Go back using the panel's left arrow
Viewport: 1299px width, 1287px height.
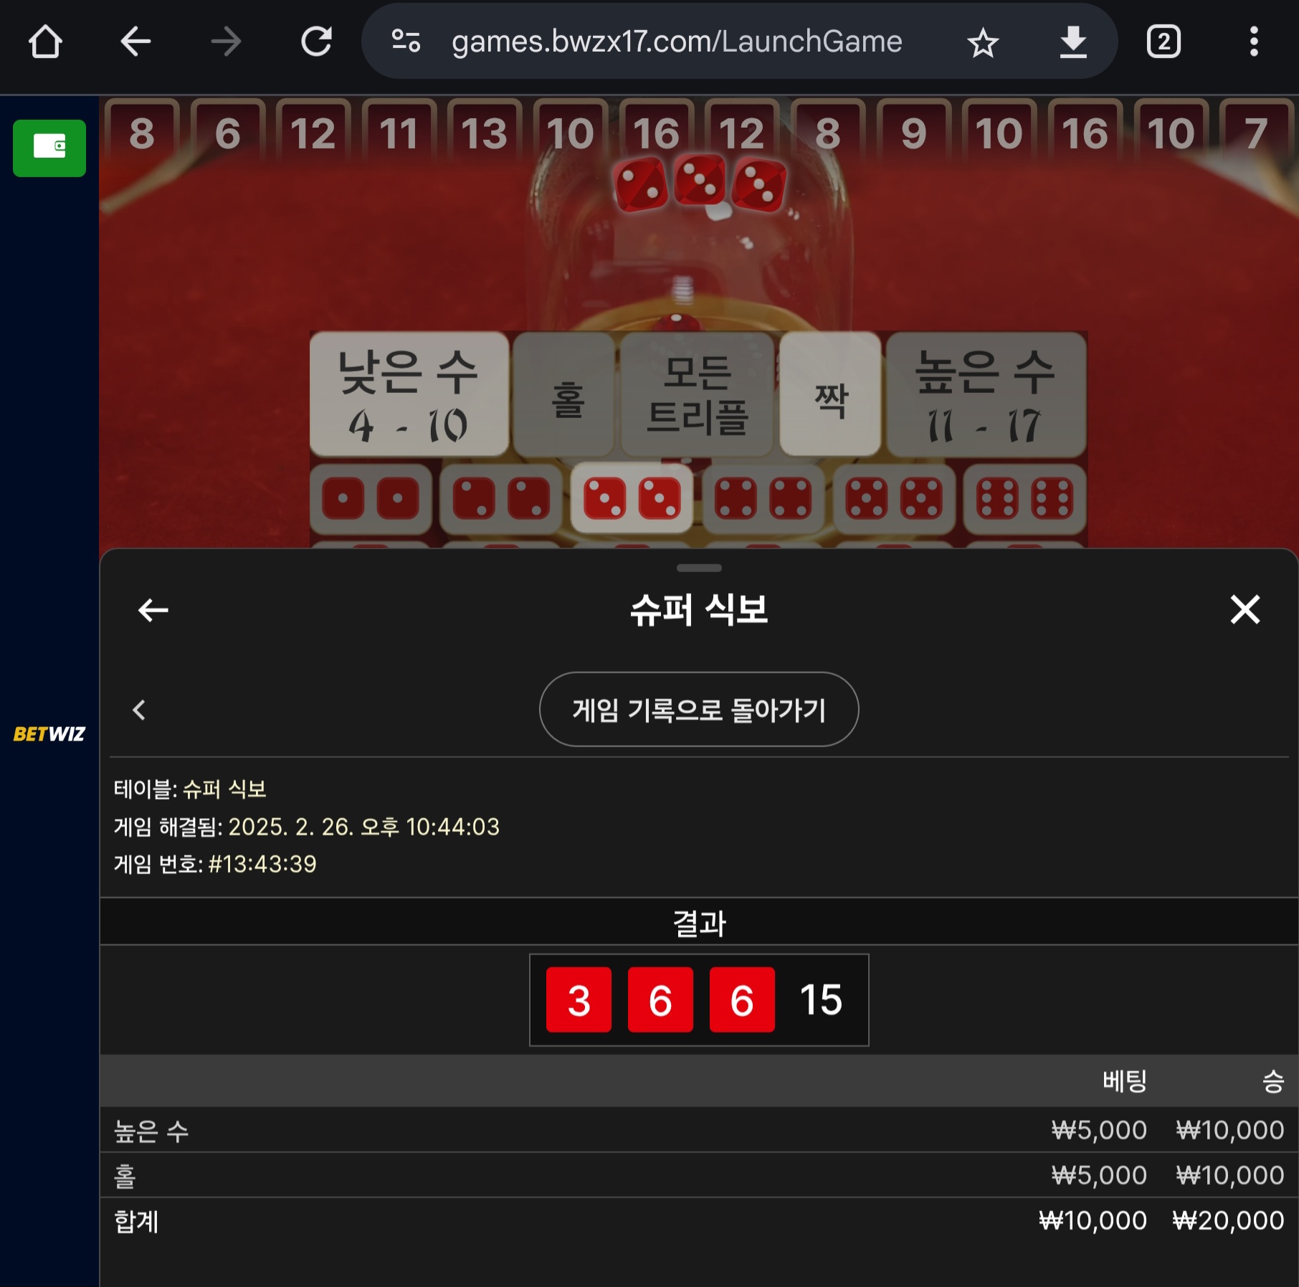click(x=153, y=610)
